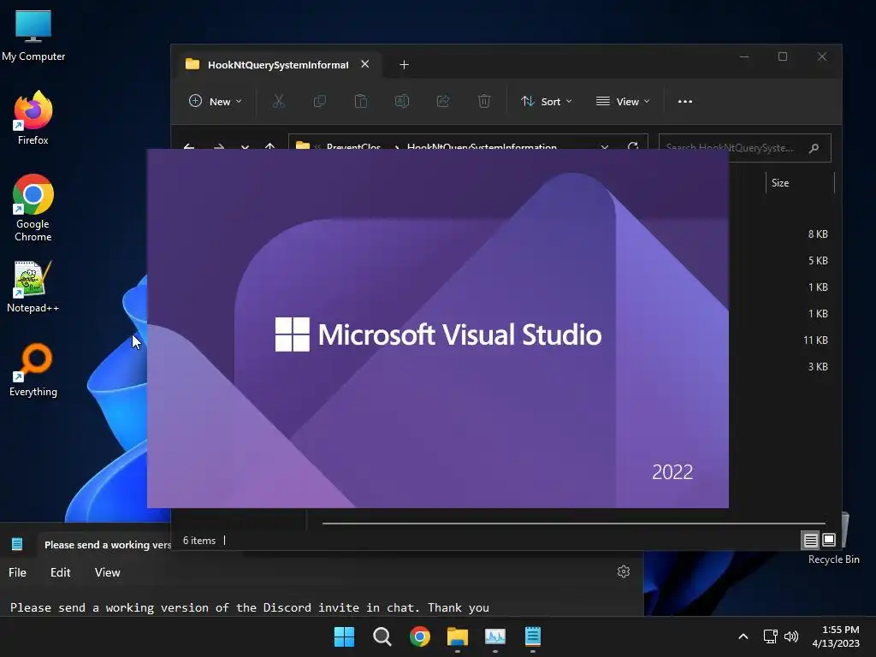Open the See more ellipsis menu in Explorer
876x657 pixels.
point(685,101)
